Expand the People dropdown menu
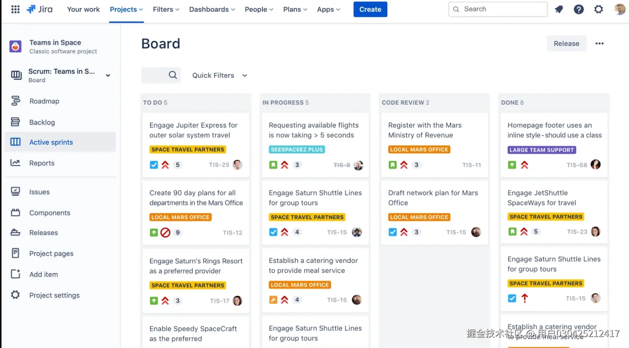The width and height of the screenshot is (629, 348). (259, 9)
